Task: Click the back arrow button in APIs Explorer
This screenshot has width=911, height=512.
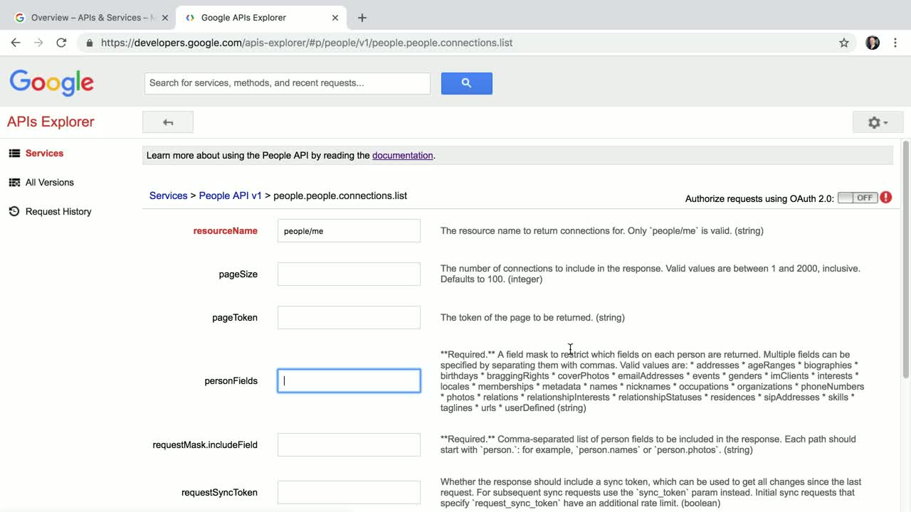Action: click(168, 122)
